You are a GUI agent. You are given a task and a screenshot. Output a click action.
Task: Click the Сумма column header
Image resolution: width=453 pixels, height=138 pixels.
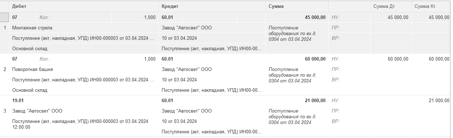pyautogui.click(x=297, y=6)
